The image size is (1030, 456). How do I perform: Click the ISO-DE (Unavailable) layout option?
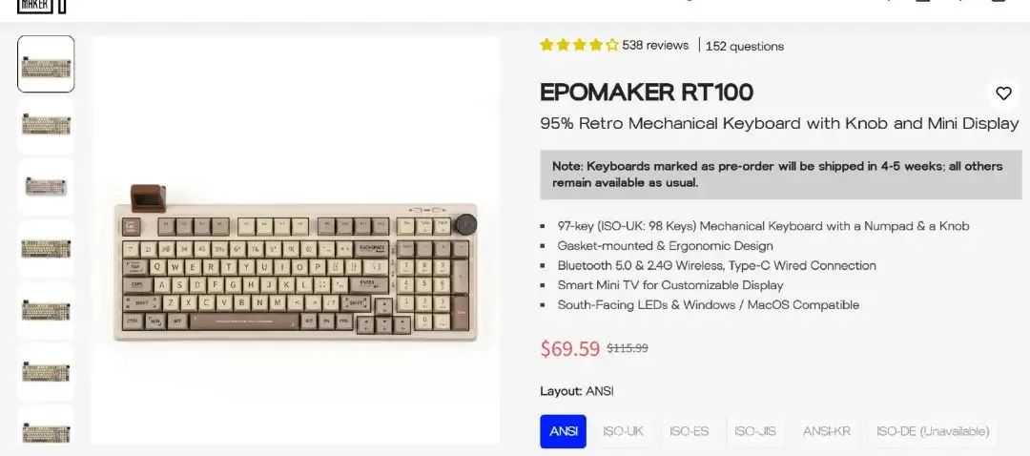tap(932, 431)
